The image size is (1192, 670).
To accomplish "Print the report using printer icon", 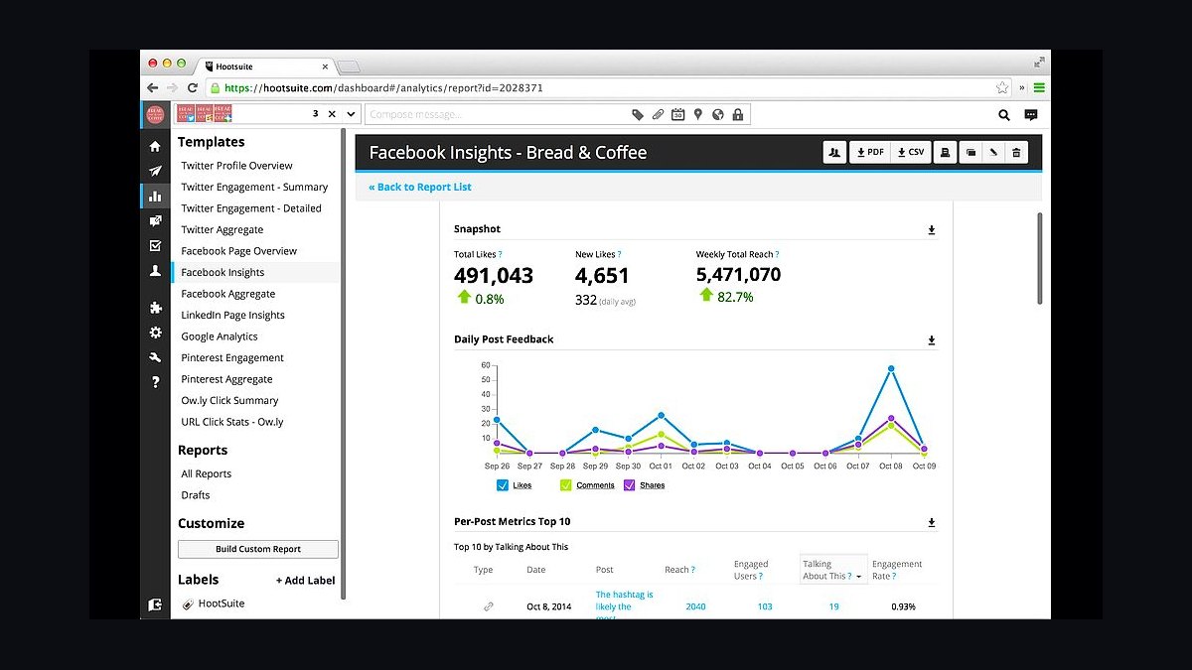I will coord(945,153).
